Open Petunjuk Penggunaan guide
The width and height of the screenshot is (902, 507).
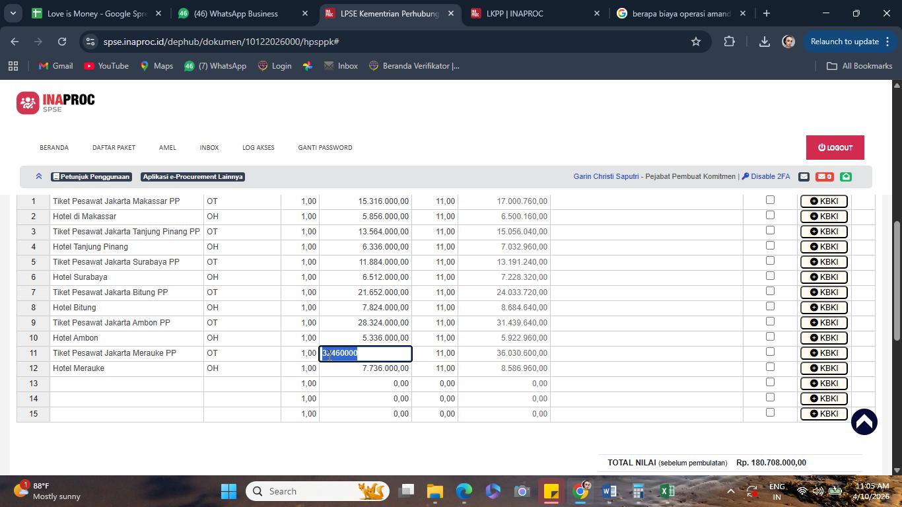[91, 176]
